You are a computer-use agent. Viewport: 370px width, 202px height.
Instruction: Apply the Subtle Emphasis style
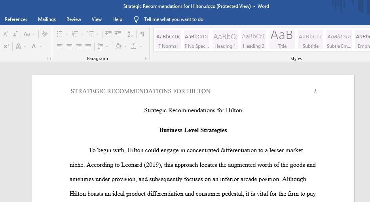coord(339,40)
